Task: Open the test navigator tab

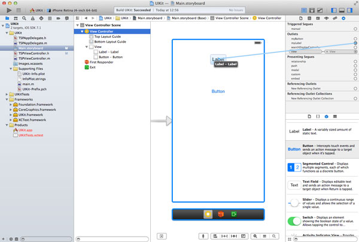Action: pyautogui.click(x=41, y=19)
